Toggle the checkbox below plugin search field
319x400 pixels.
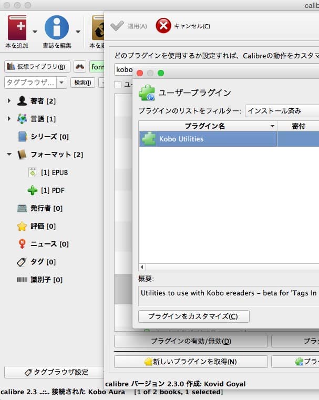(x=118, y=85)
